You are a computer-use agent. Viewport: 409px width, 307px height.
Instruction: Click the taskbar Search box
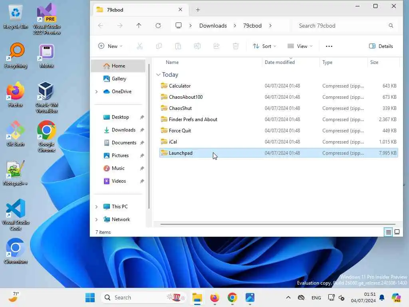pyautogui.click(x=144, y=297)
